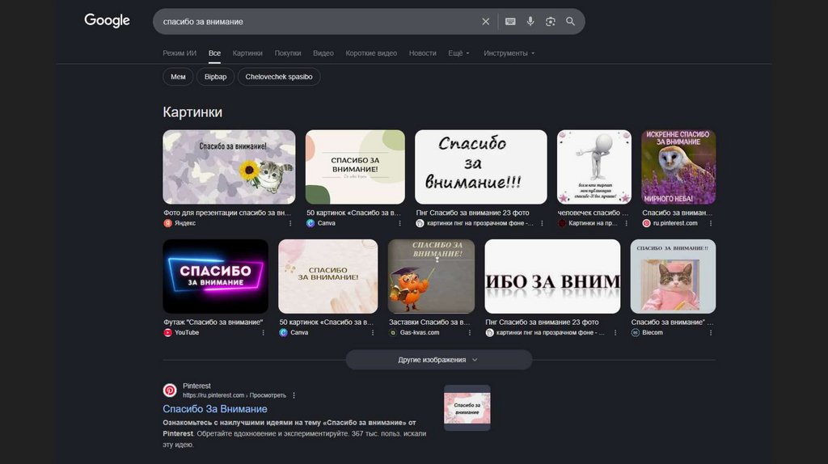
Task: Click the second-row Canva source icon
Action: 283,332
